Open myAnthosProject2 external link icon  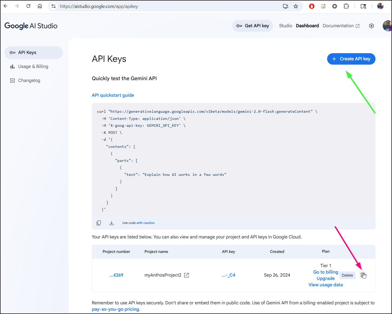click(186, 275)
